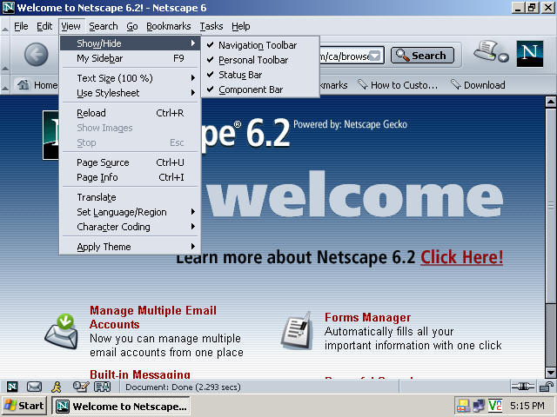Open the Help menu
The width and height of the screenshot is (557, 417).
click(241, 26)
